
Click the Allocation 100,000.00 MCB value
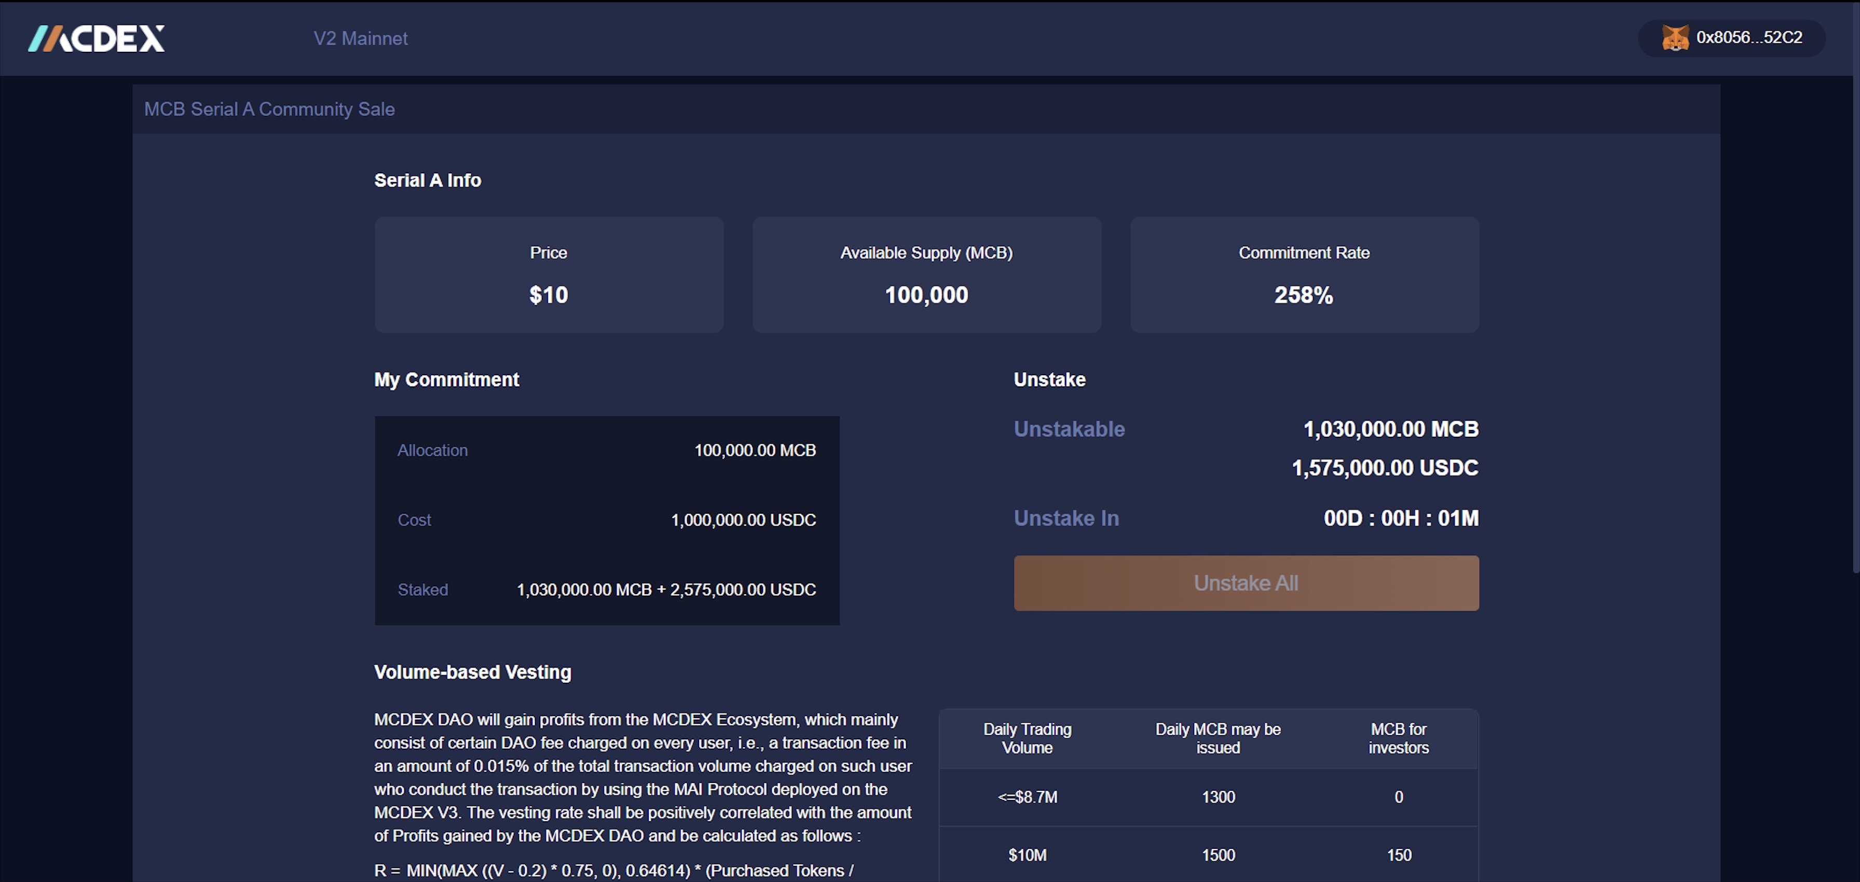pyautogui.click(x=755, y=450)
